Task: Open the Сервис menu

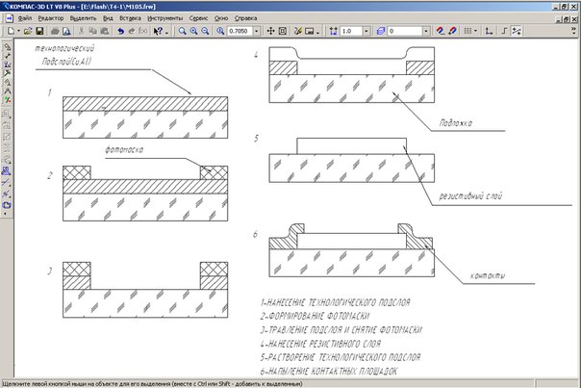Action: click(x=198, y=18)
